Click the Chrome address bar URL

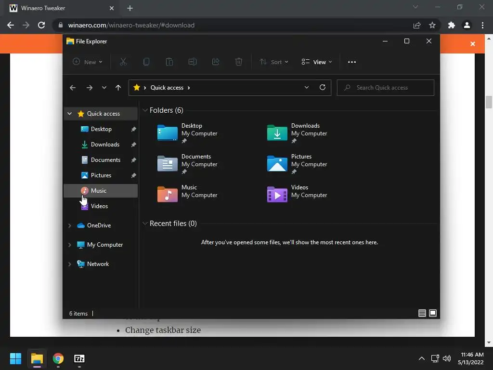[x=131, y=25]
